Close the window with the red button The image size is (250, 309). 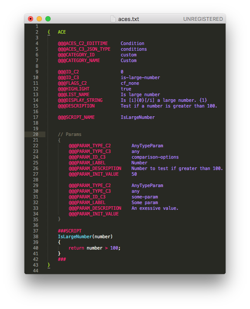point(31,19)
